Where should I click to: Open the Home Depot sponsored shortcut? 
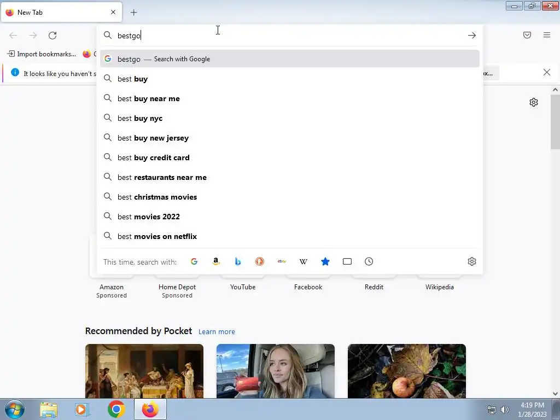[177, 287]
